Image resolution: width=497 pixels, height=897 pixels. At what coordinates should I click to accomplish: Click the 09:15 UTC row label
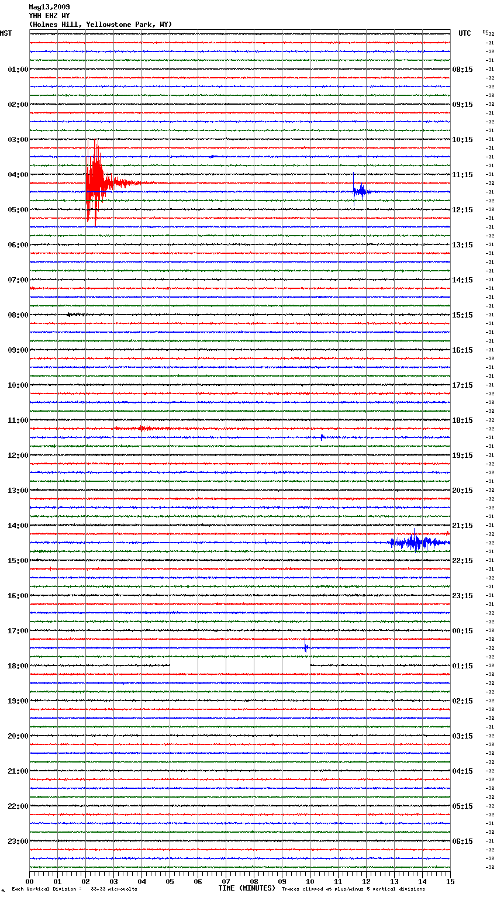463,105
